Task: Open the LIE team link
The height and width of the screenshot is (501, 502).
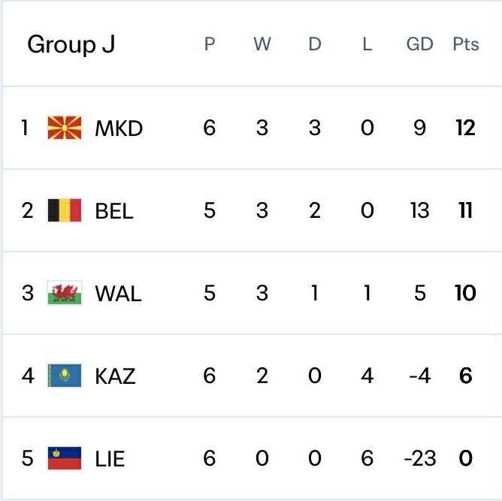Action: pyautogui.click(x=110, y=459)
